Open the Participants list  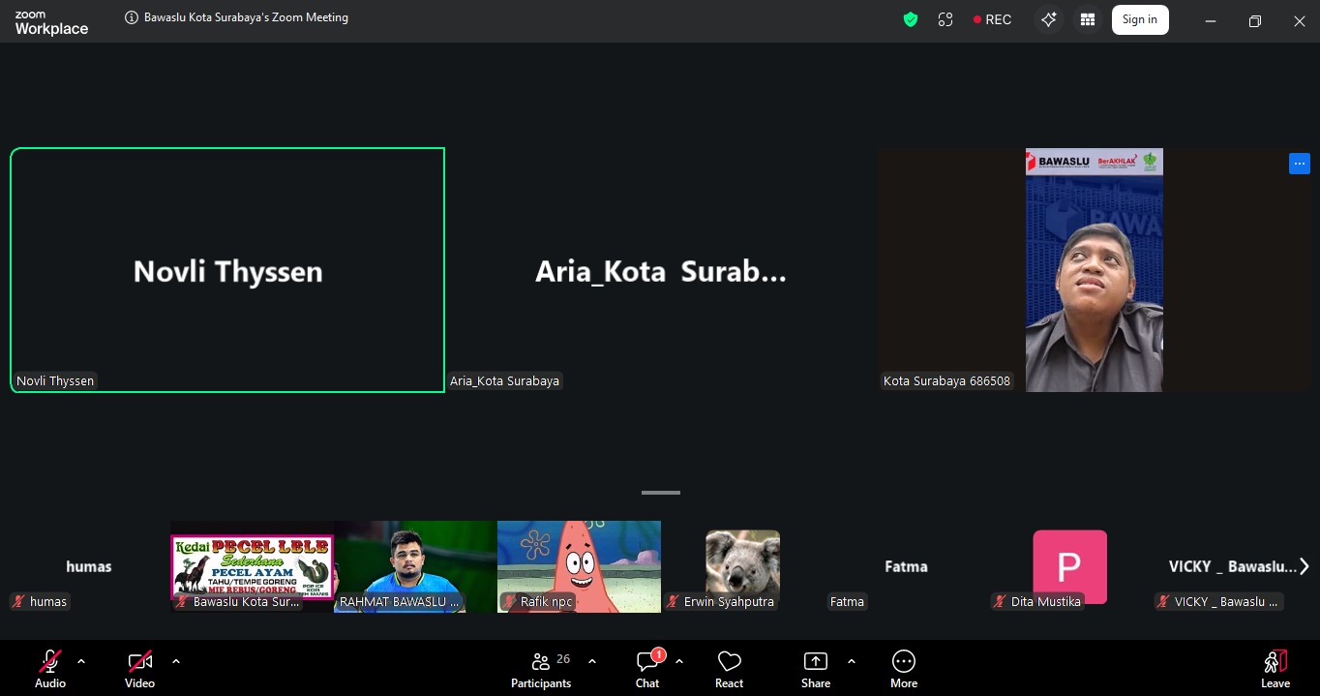click(x=542, y=668)
